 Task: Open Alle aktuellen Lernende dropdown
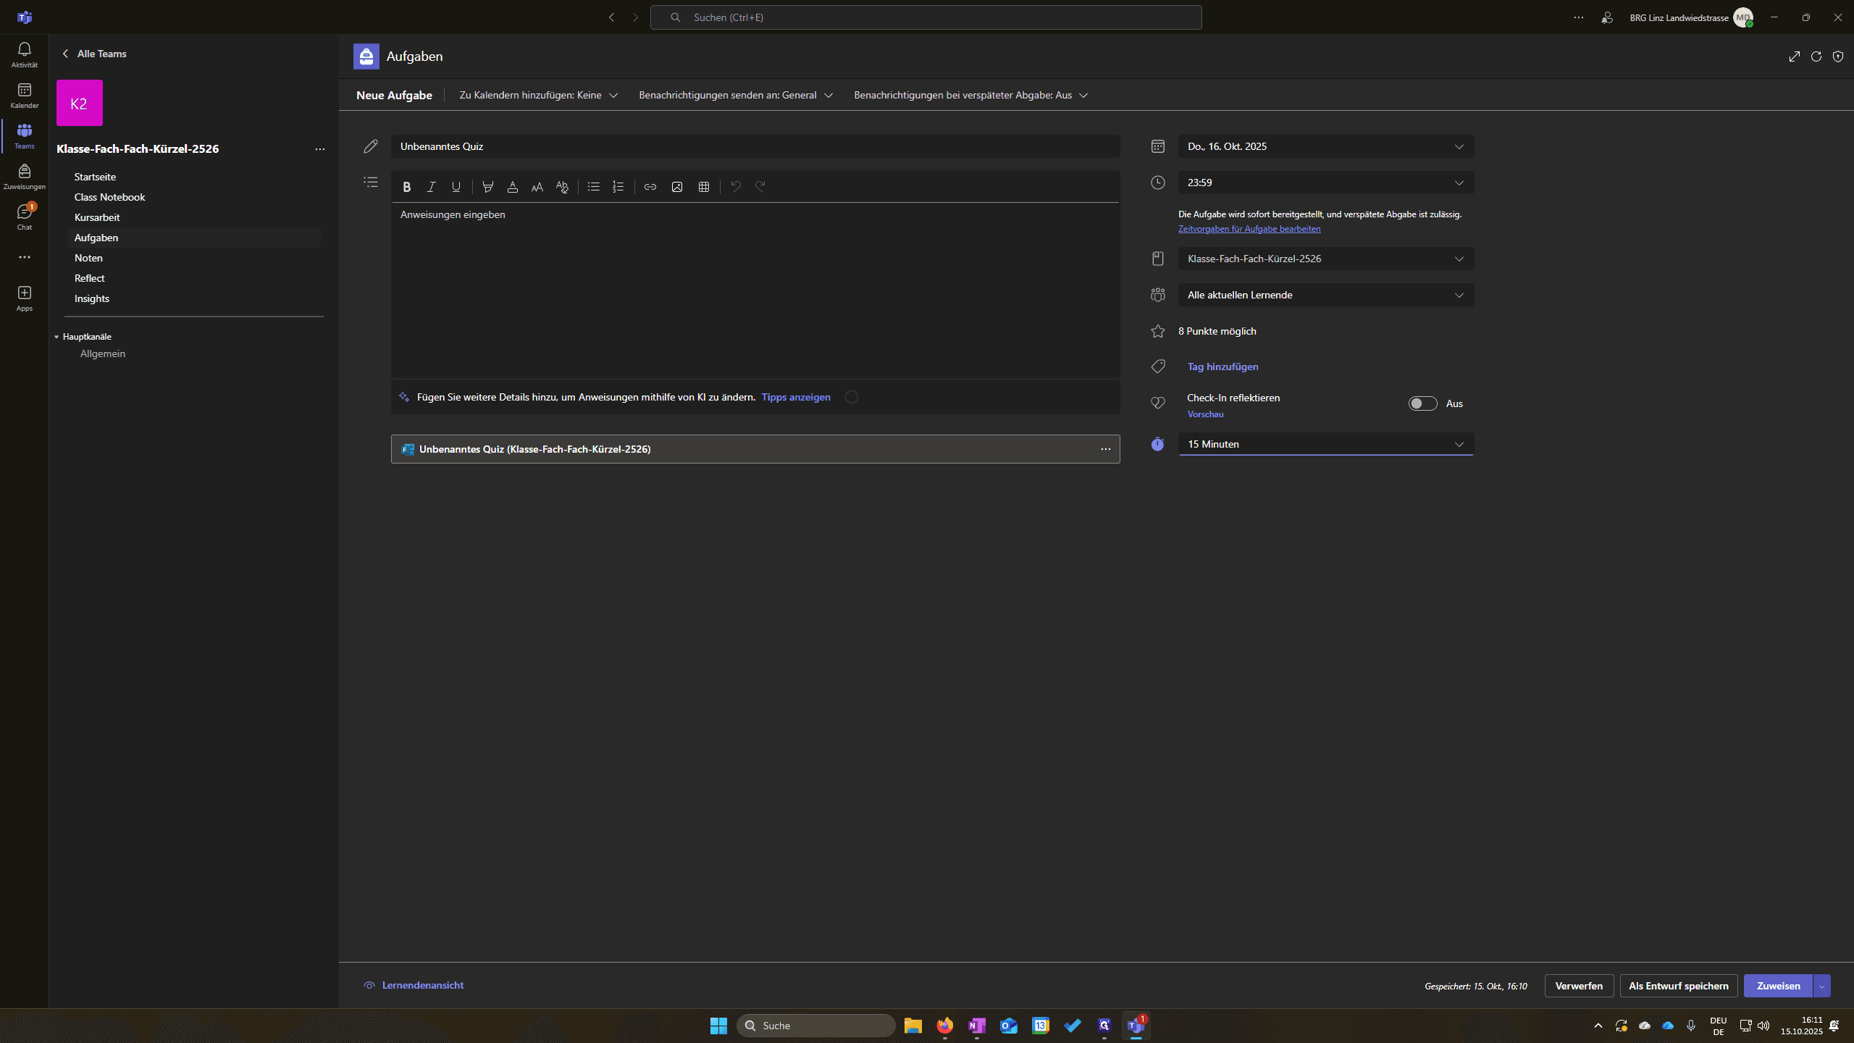tap(1326, 295)
